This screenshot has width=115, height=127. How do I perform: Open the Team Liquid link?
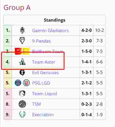45,94
